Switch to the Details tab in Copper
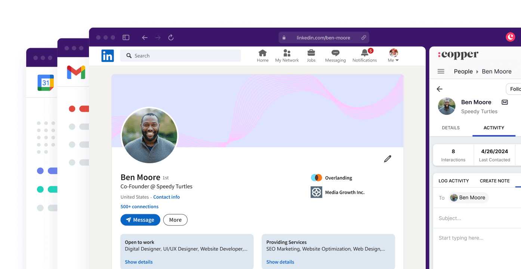 tap(451, 128)
